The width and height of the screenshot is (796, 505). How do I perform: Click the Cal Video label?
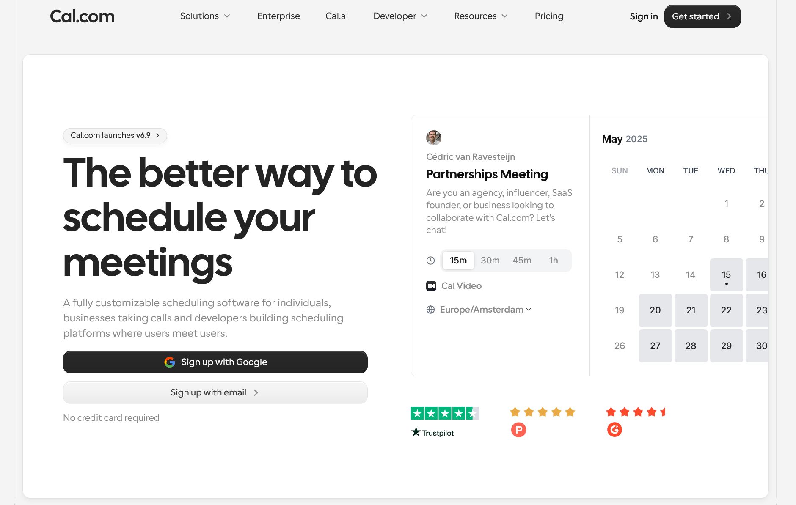pyautogui.click(x=461, y=286)
